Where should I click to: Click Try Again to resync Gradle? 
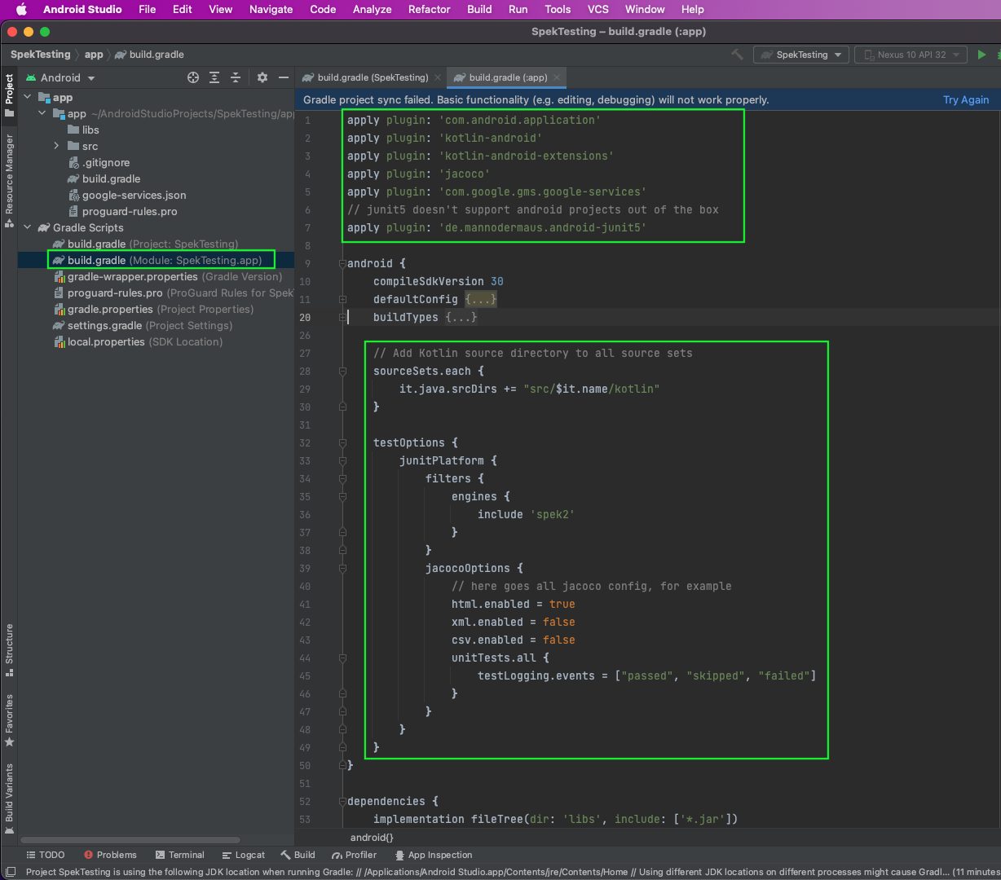tap(966, 99)
